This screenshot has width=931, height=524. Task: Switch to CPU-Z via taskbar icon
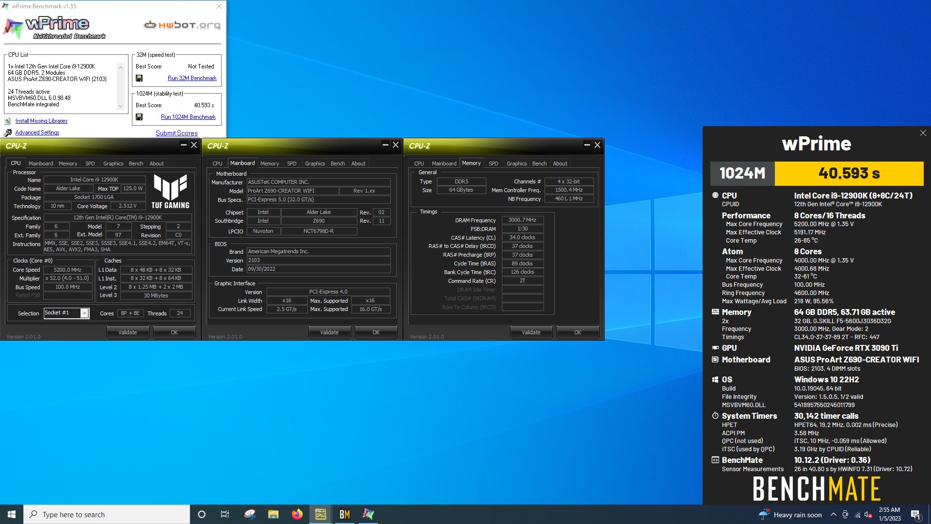tap(321, 514)
